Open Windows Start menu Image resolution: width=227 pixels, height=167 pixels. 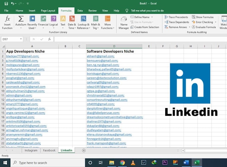(x=5, y=163)
